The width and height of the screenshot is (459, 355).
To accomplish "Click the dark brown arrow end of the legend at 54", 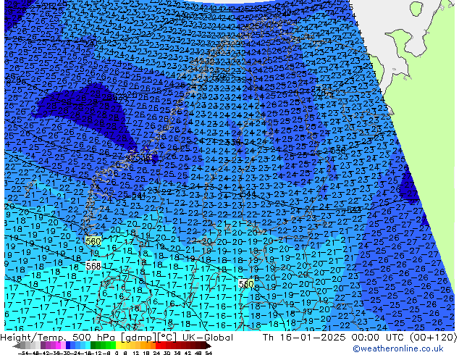I will [x=209, y=346].
